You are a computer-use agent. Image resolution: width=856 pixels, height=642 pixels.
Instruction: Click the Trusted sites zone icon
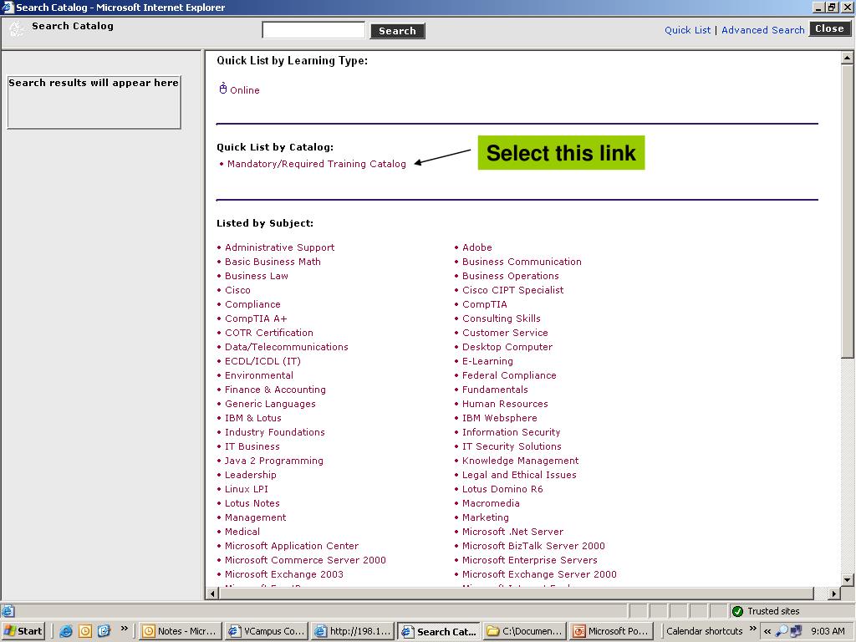tap(737, 611)
